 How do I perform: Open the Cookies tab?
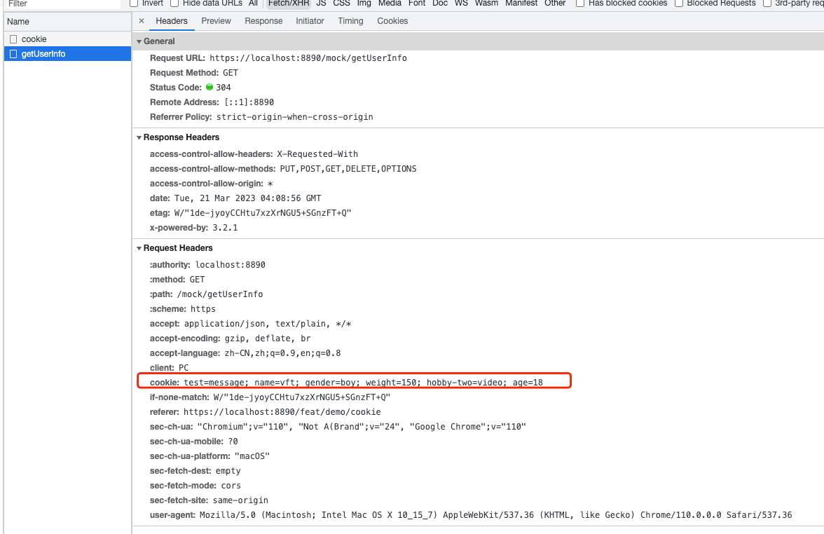click(392, 21)
